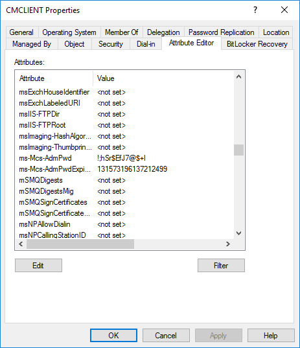300x348 pixels.
Task: Click the Cancel button
Action: pyautogui.click(x=166, y=335)
